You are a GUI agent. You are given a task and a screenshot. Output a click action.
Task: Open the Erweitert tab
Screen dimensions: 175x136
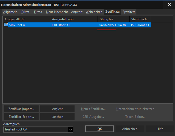[129, 12]
